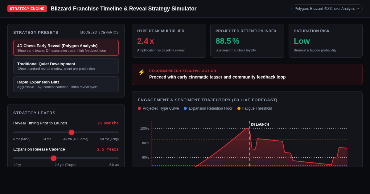370x194 pixels.
Task: Click the recommended executive action text
Action: point(217,77)
